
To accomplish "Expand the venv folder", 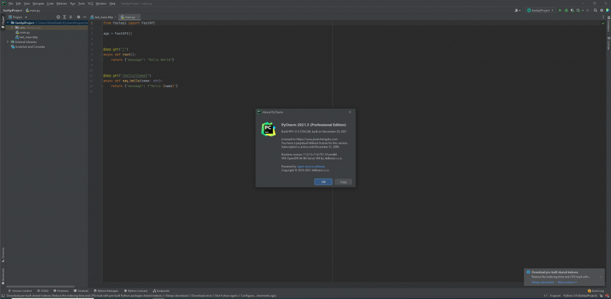I will tap(12, 27).
